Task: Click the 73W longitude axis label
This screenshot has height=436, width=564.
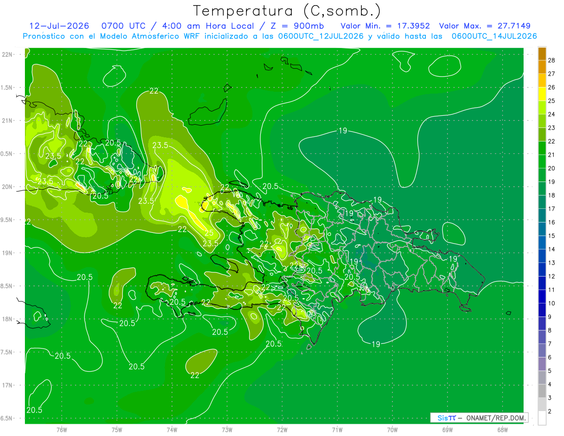Action: pyautogui.click(x=227, y=430)
